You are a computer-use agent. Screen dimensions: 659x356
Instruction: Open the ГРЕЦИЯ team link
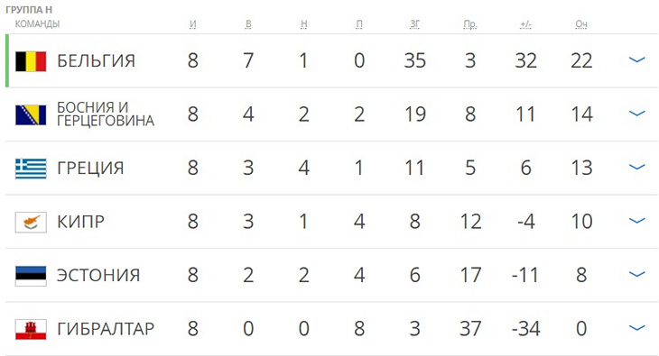tap(90, 169)
